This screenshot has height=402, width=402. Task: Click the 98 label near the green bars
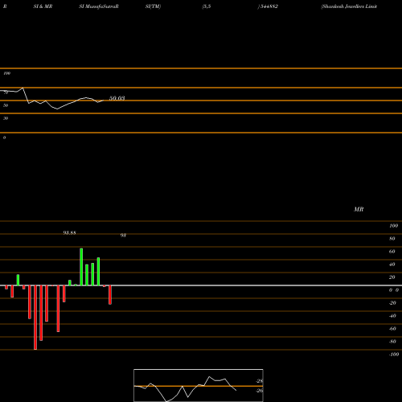[x=123, y=236]
